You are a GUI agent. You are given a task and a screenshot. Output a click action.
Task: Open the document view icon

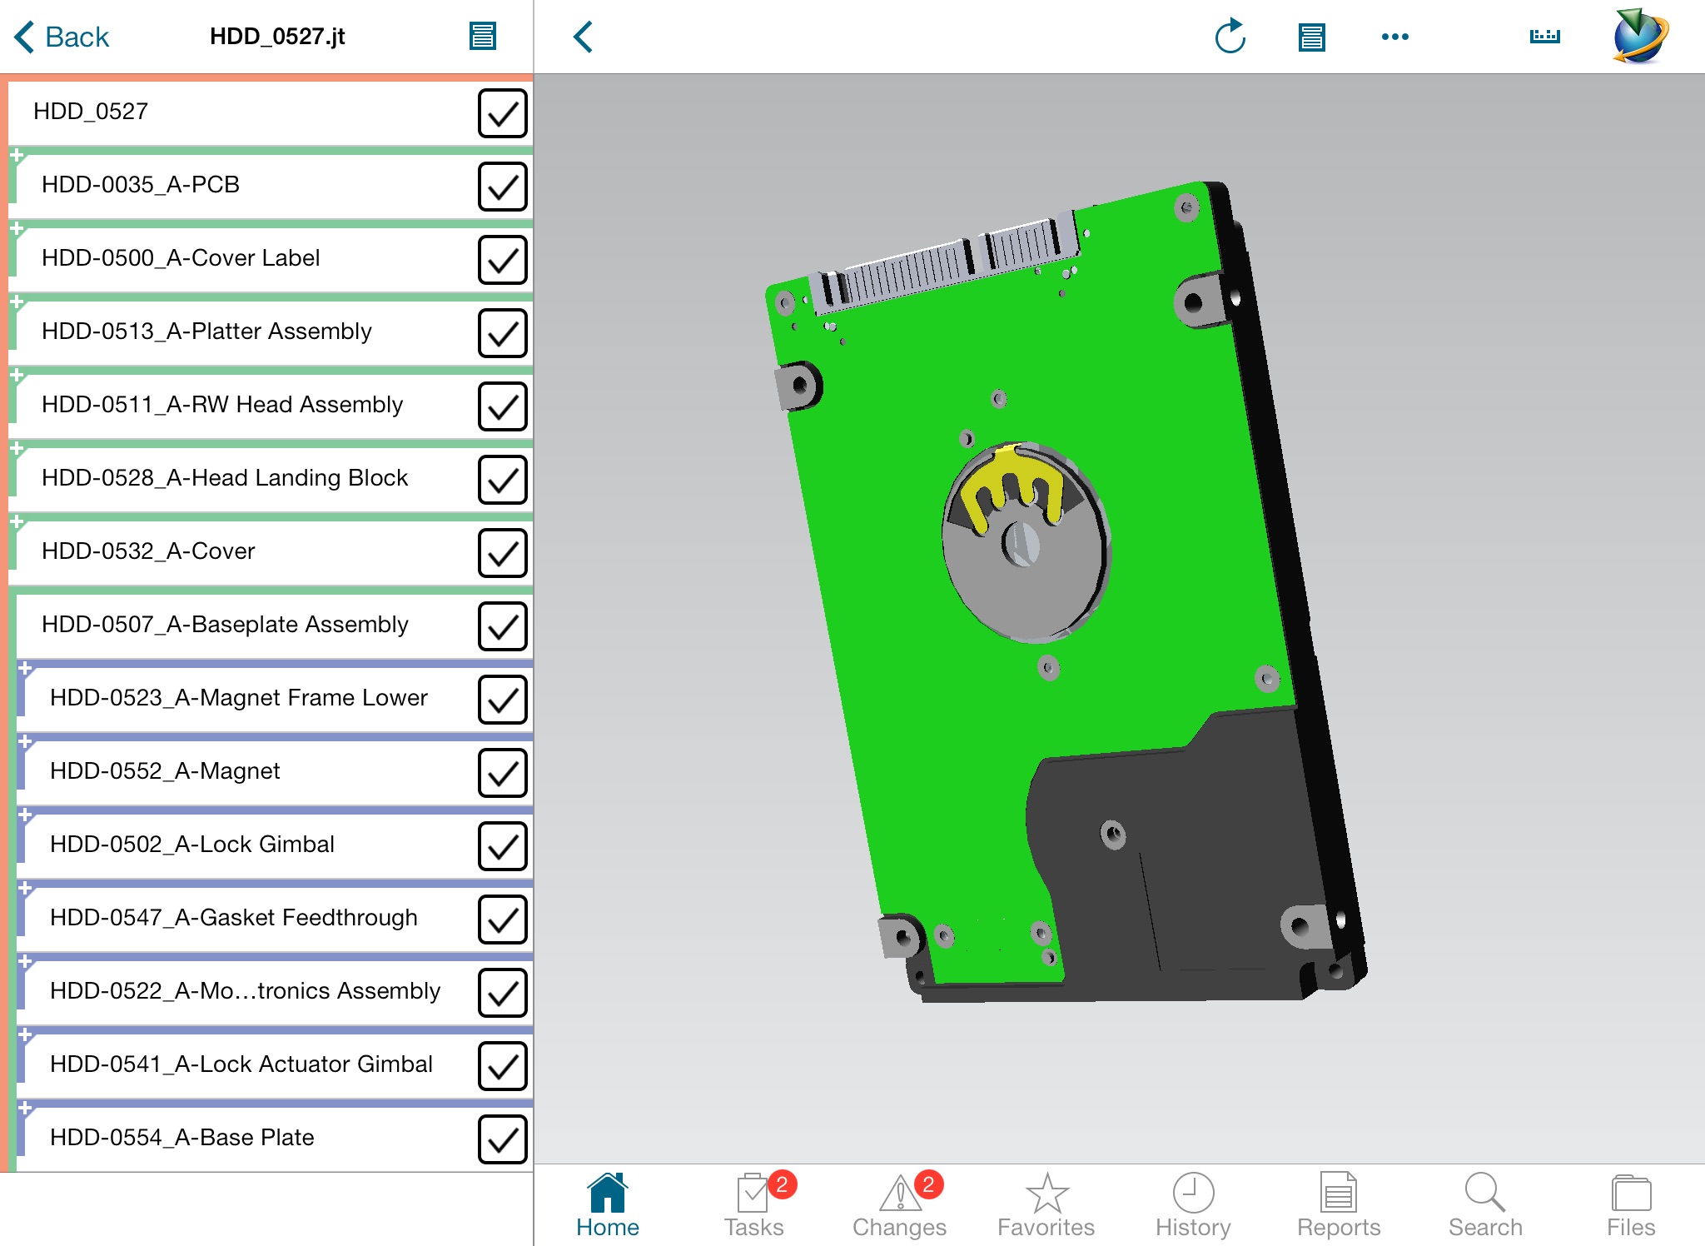pyautogui.click(x=483, y=34)
